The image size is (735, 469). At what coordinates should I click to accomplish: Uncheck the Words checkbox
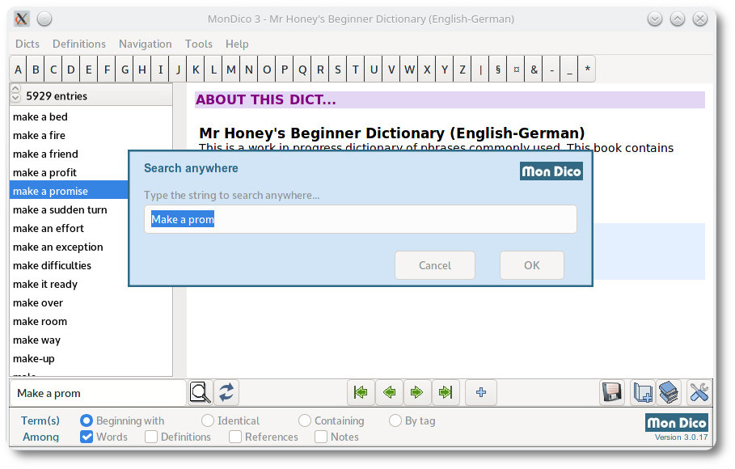(x=87, y=437)
